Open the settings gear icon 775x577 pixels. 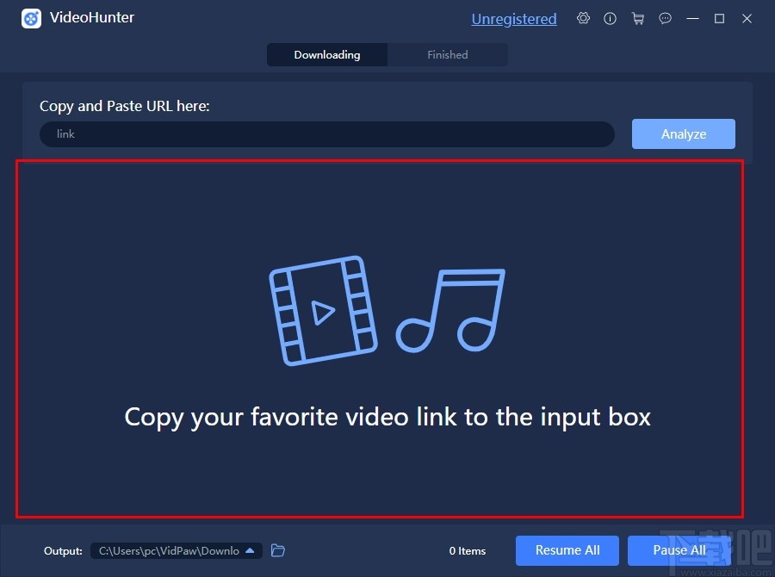click(x=583, y=18)
